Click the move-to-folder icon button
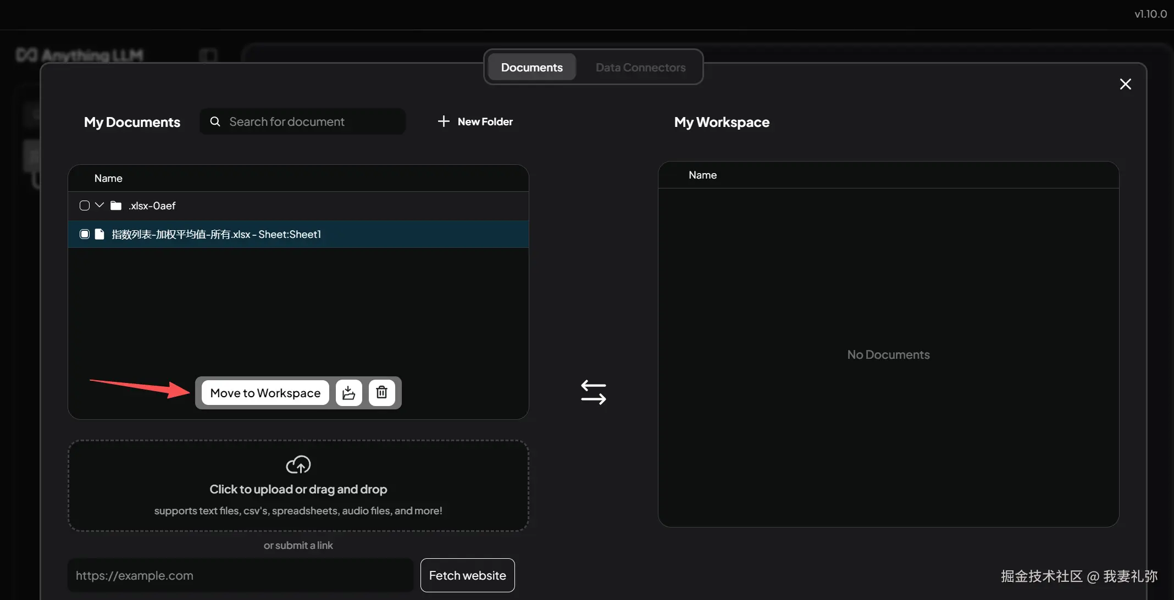Image resolution: width=1174 pixels, height=600 pixels. [x=348, y=392]
